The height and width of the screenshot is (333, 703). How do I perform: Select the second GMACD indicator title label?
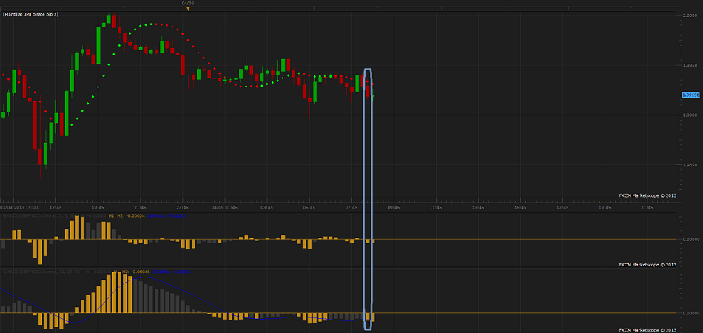[53, 272]
